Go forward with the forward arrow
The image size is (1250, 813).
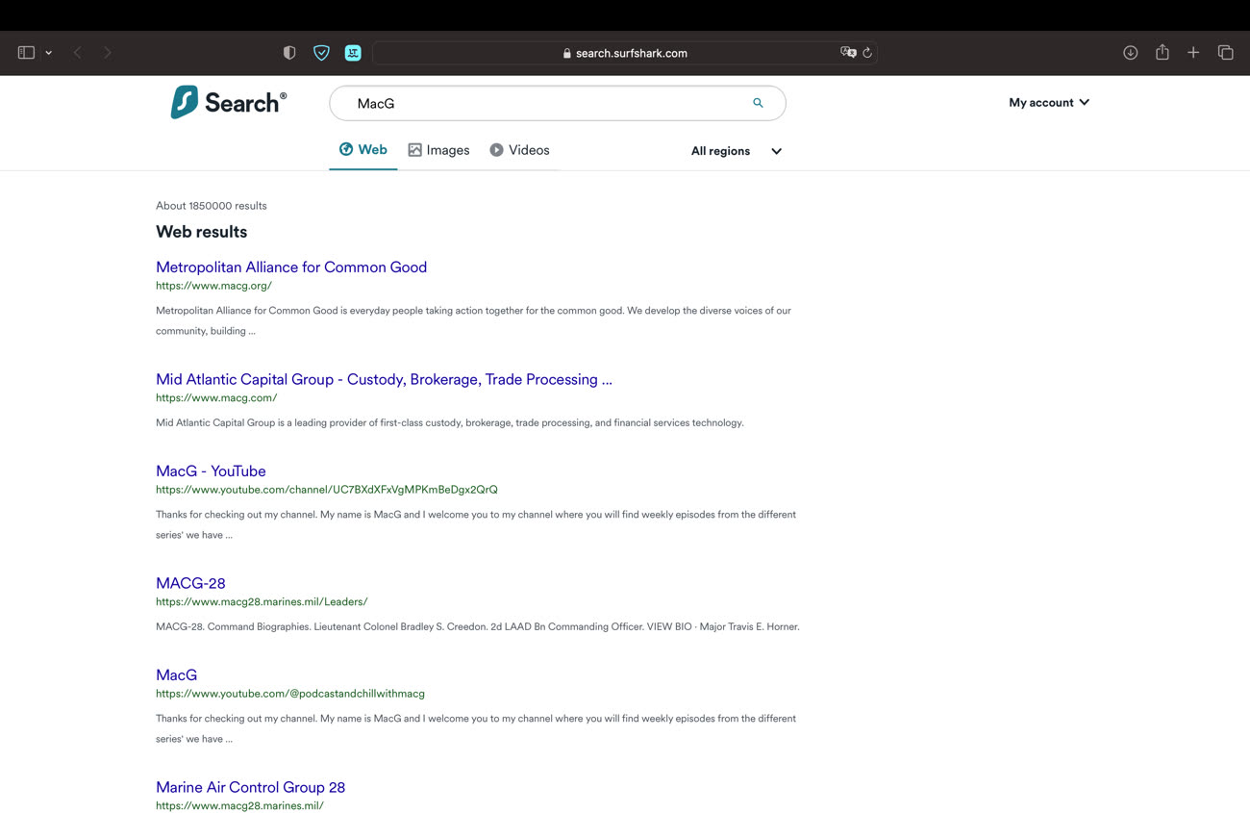108,53
